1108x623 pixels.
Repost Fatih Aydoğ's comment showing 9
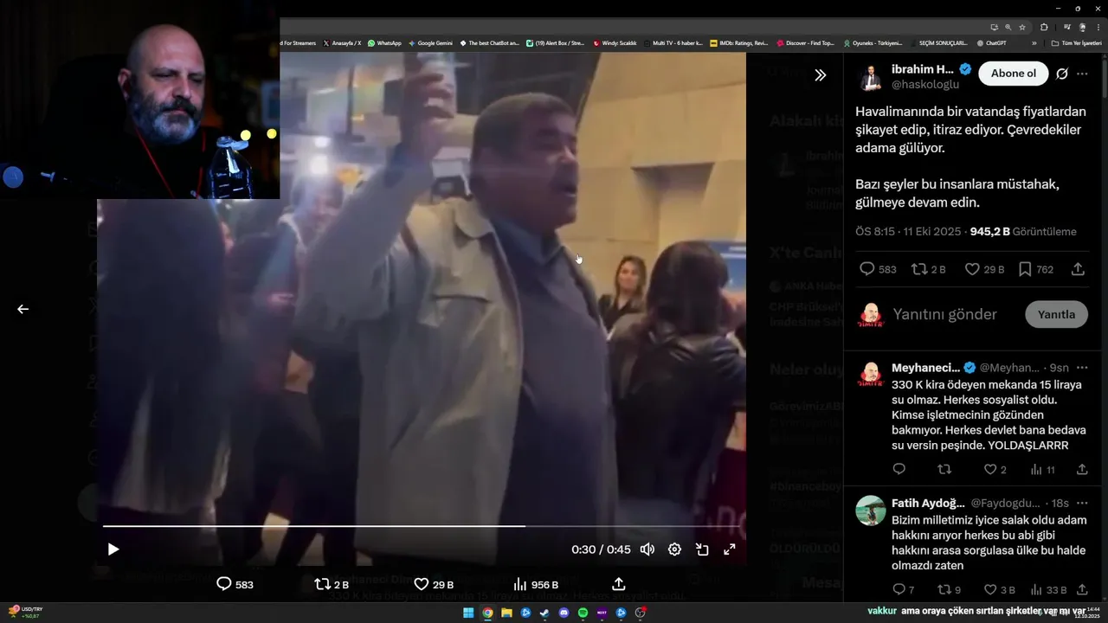[x=949, y=589]
